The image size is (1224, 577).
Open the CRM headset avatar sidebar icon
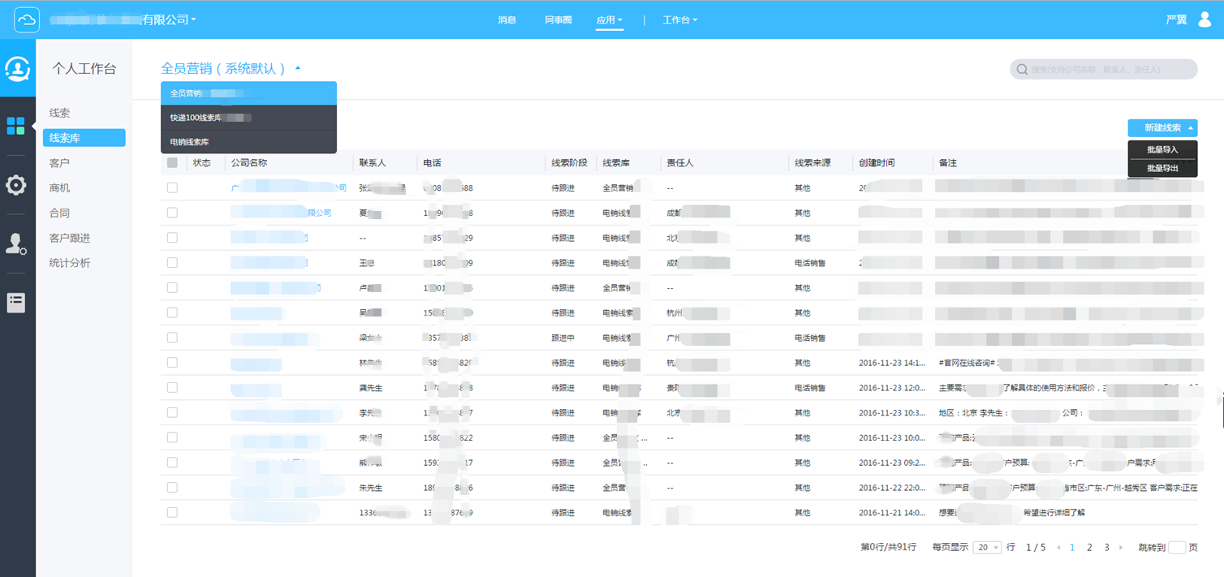17,69
